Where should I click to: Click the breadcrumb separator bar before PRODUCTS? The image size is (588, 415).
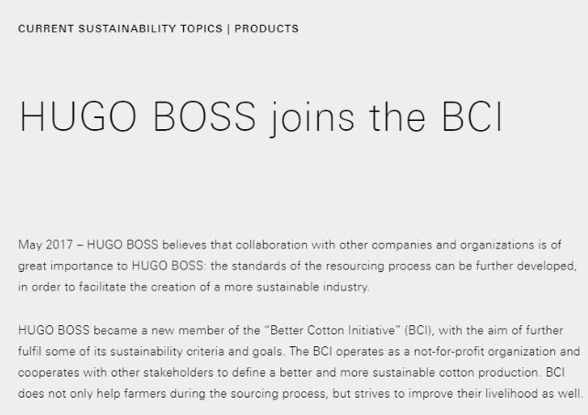[228, 28]
